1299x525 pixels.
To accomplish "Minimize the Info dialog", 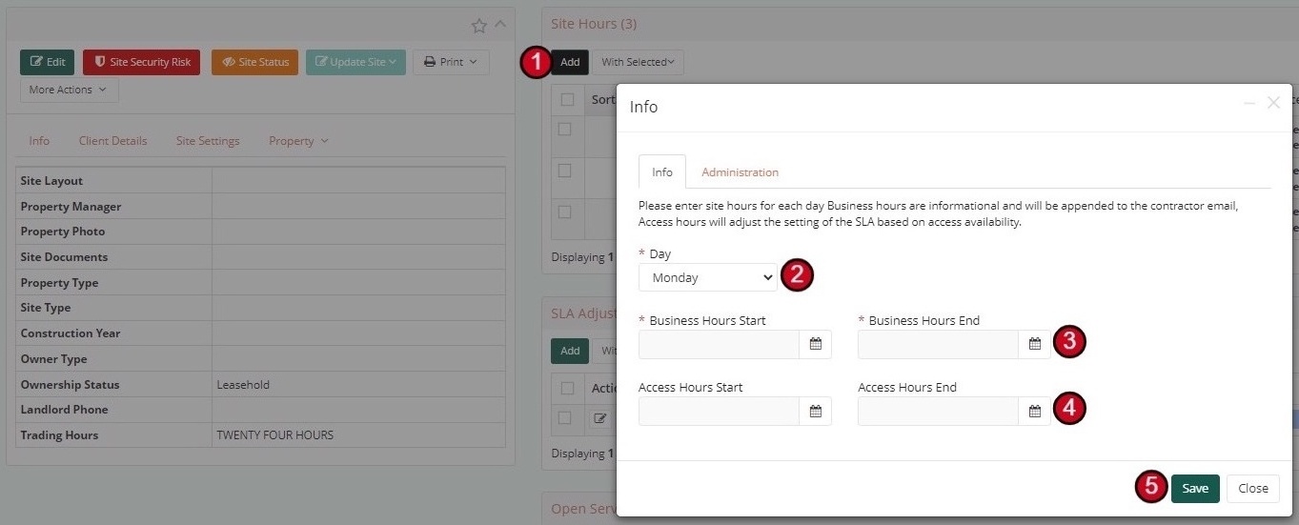I will (x=1249, y=102).
